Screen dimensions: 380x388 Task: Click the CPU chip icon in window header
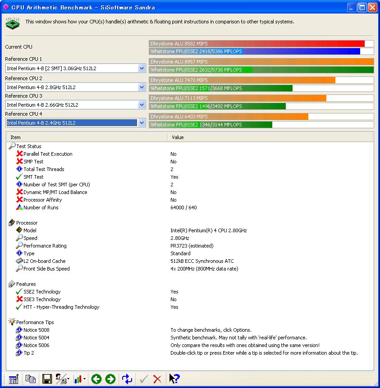coord(13,23)
